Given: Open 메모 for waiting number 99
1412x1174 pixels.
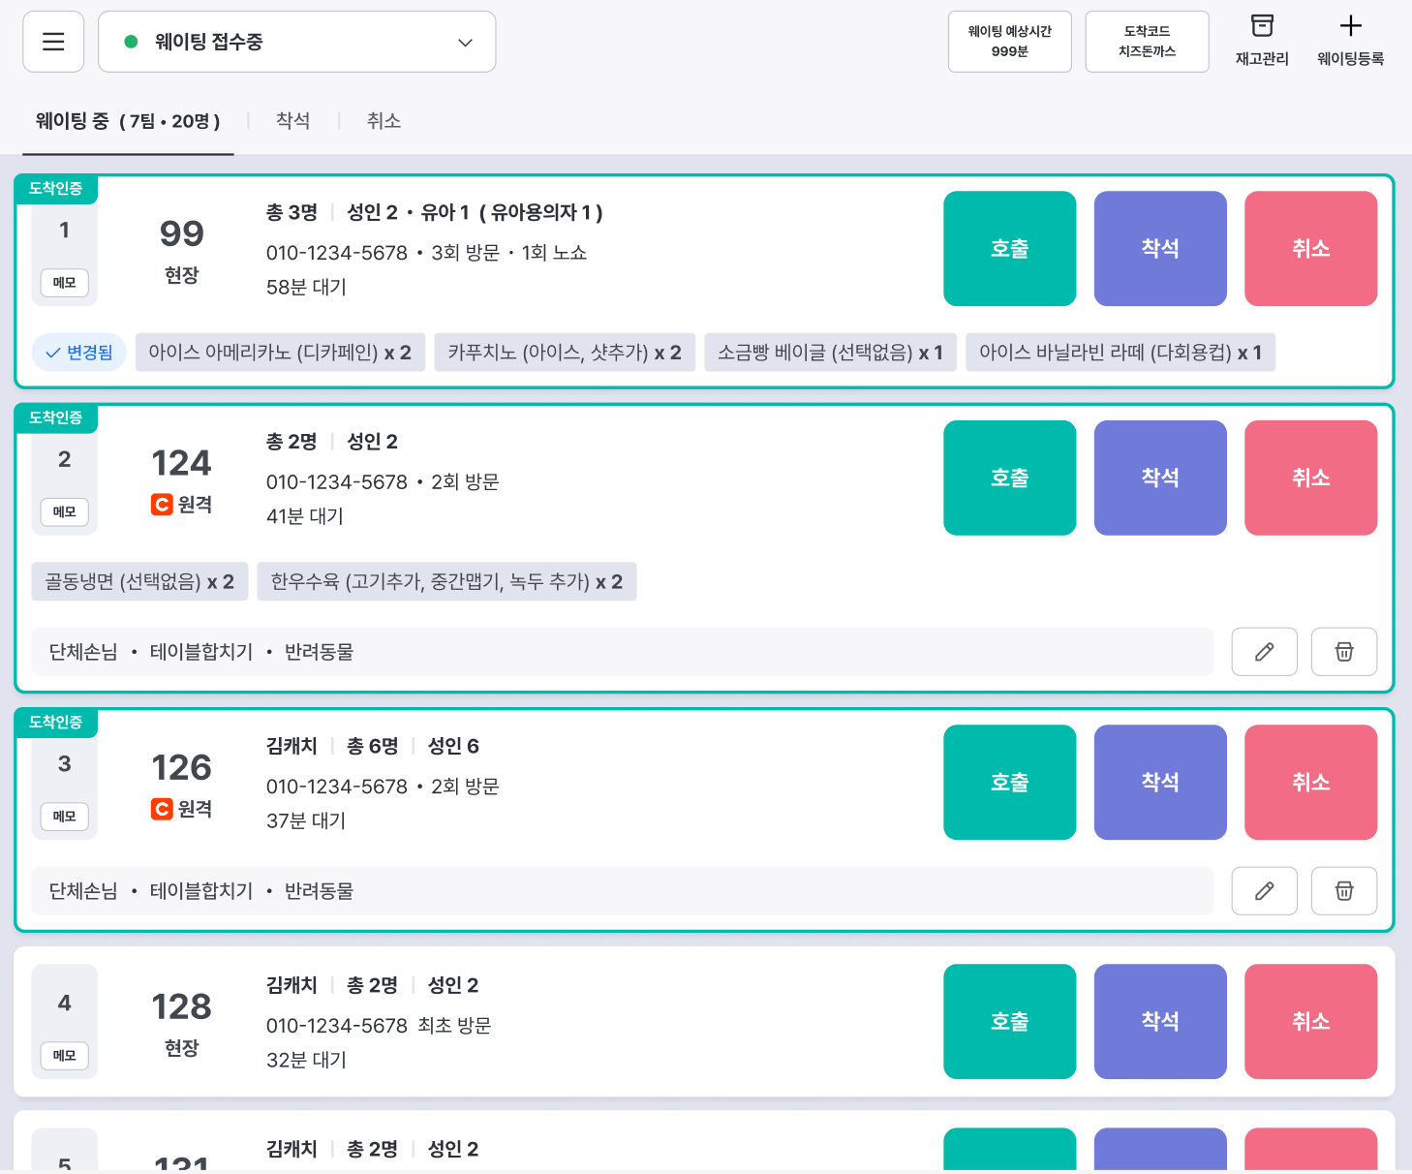Looking at the screenshot, I should pyautogui.click(x=64, y=283).
